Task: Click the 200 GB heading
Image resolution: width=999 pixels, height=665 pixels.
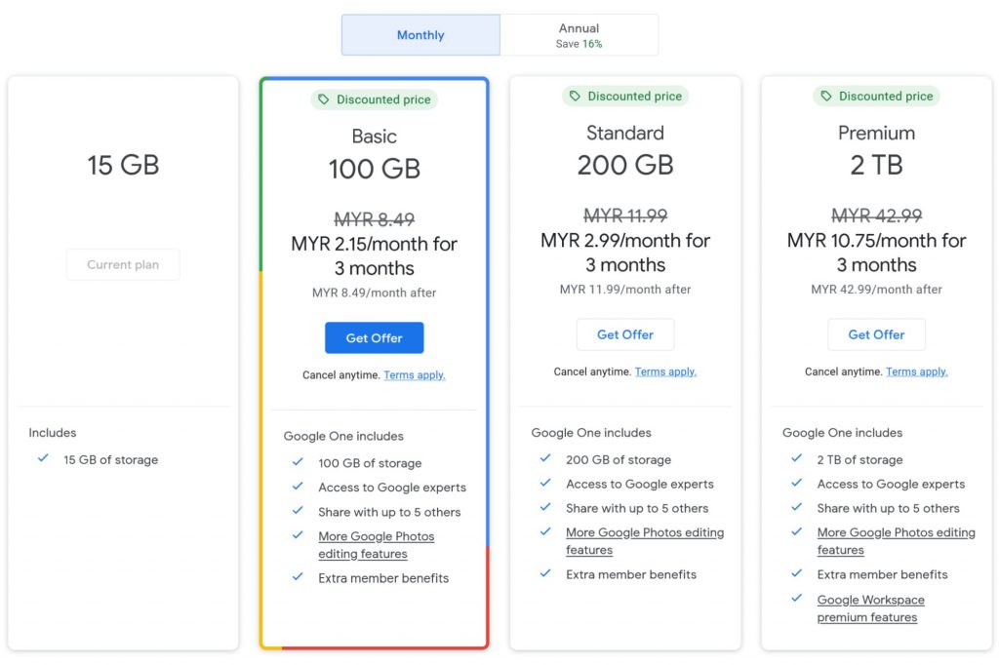Action: pyautogui.click(x=625, y=165)
